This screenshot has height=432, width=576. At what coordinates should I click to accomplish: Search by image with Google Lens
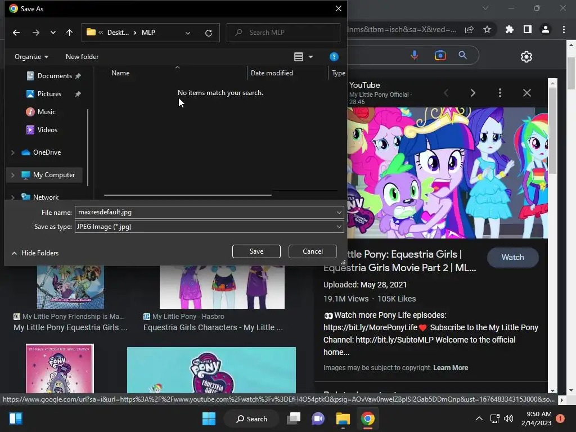440,56
